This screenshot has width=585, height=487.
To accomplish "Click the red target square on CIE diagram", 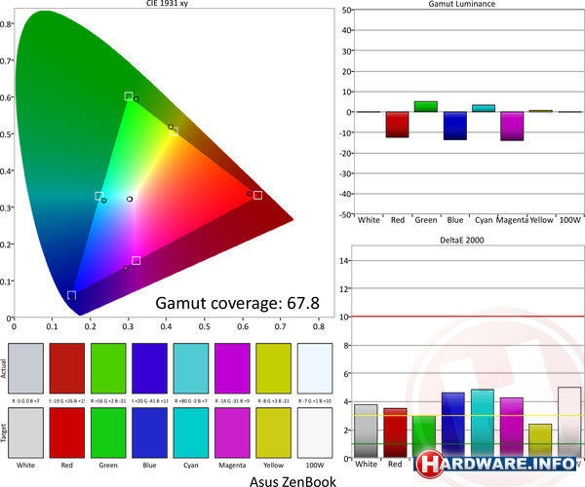I will click(x=257, y=195).
